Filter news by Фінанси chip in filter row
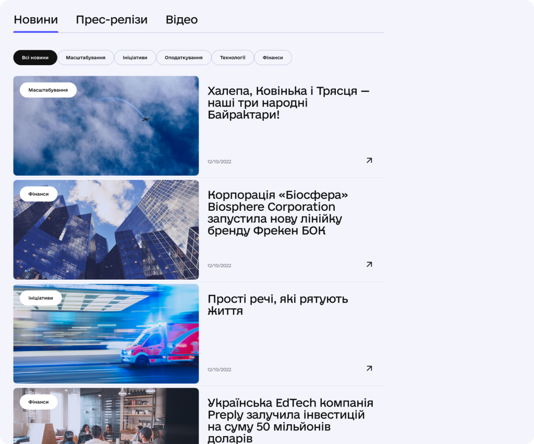Viewport: 534px width, 444px height. [273, 57]
